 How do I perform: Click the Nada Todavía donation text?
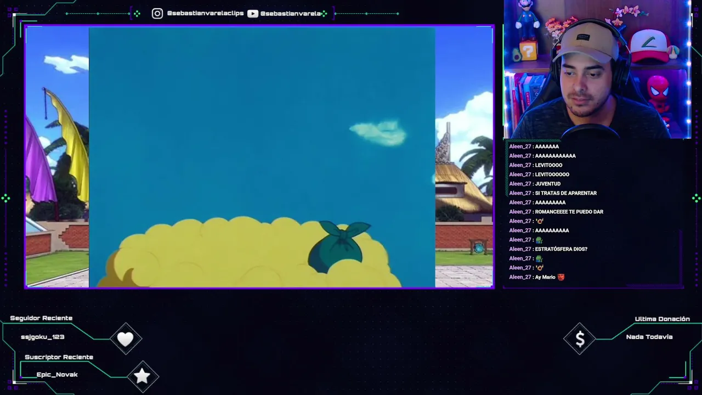click(649, 337)
